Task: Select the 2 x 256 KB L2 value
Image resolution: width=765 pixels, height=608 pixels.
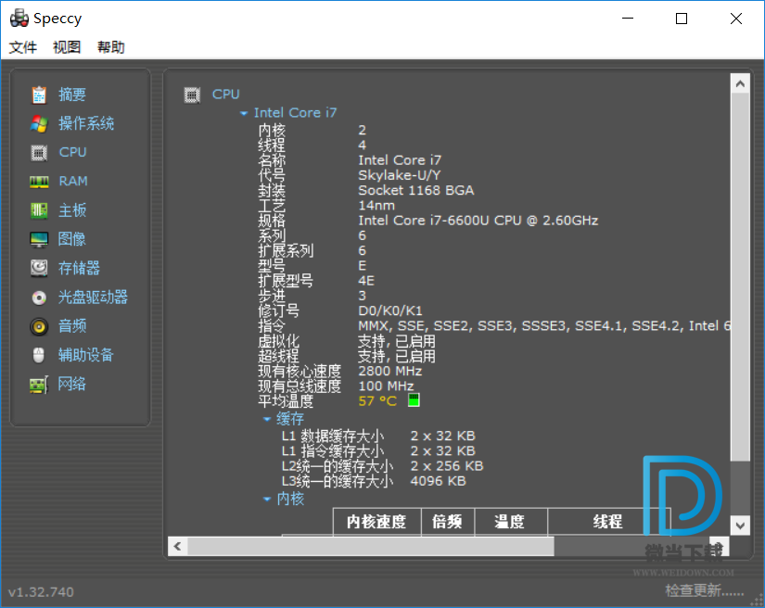Action: click(447, 466)
